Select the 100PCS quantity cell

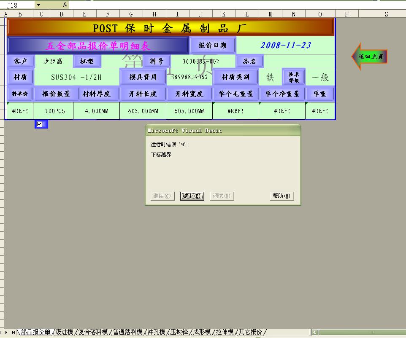tap(53, 111)
